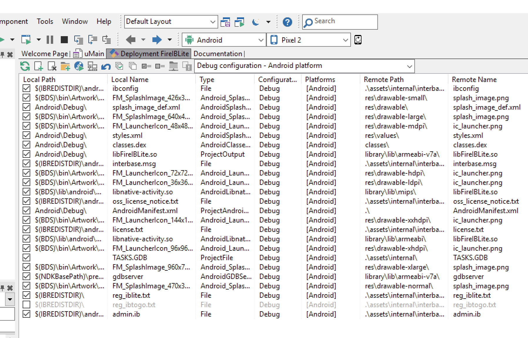528x338 pixels.
Task: Expand the green Run button dropdown arrow
Action: 12,40
